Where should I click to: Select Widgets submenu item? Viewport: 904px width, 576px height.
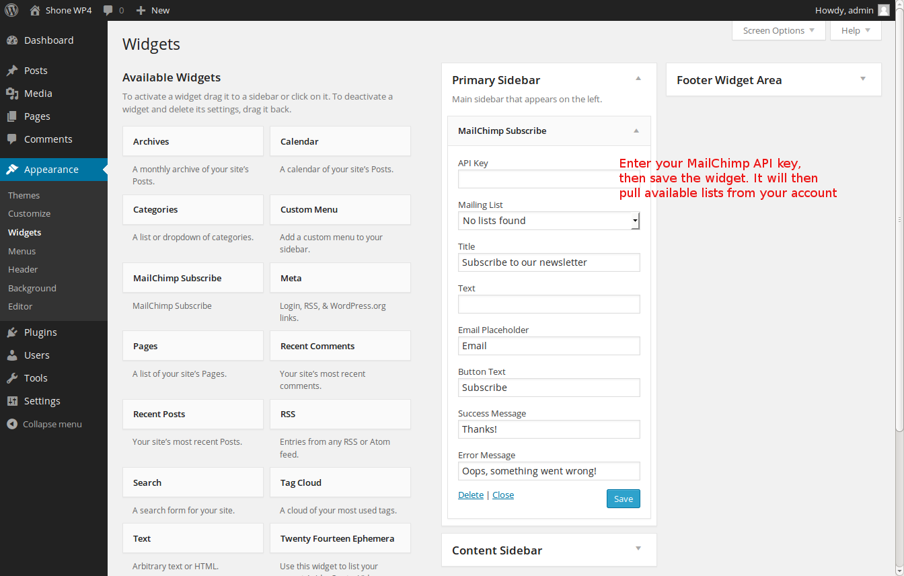[x=24, y=232]
